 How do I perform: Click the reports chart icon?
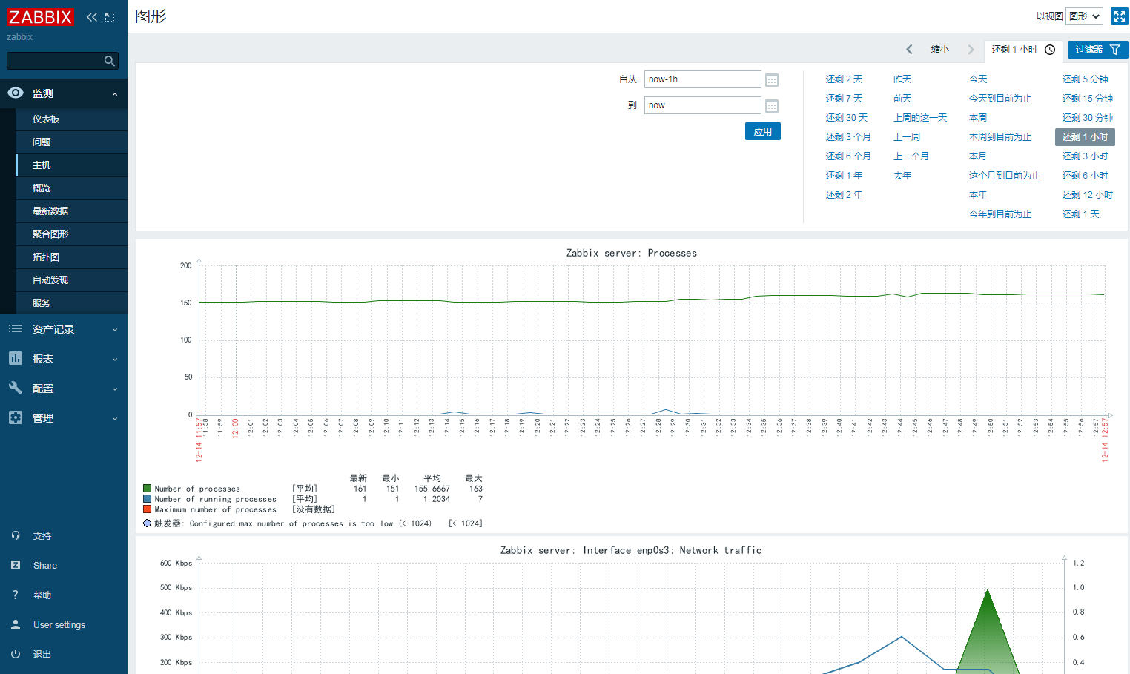click(16, 358)
